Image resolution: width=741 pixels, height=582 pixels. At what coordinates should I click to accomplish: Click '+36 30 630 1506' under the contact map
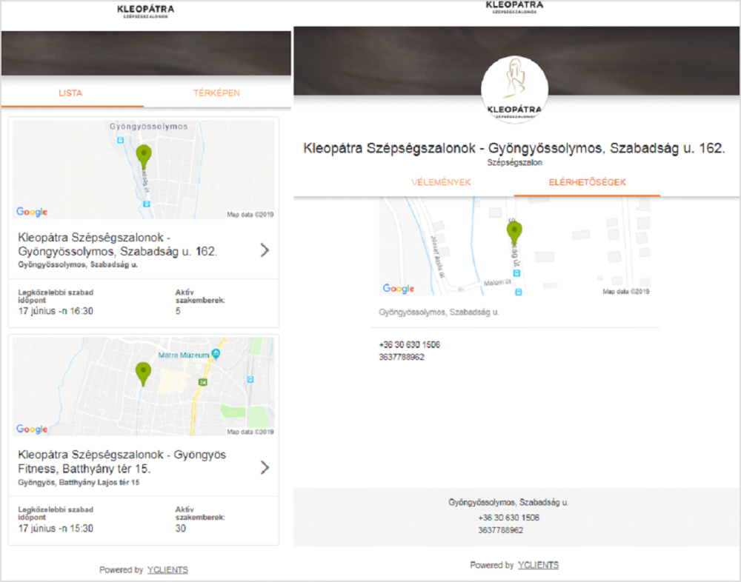(x=409, y=345)
